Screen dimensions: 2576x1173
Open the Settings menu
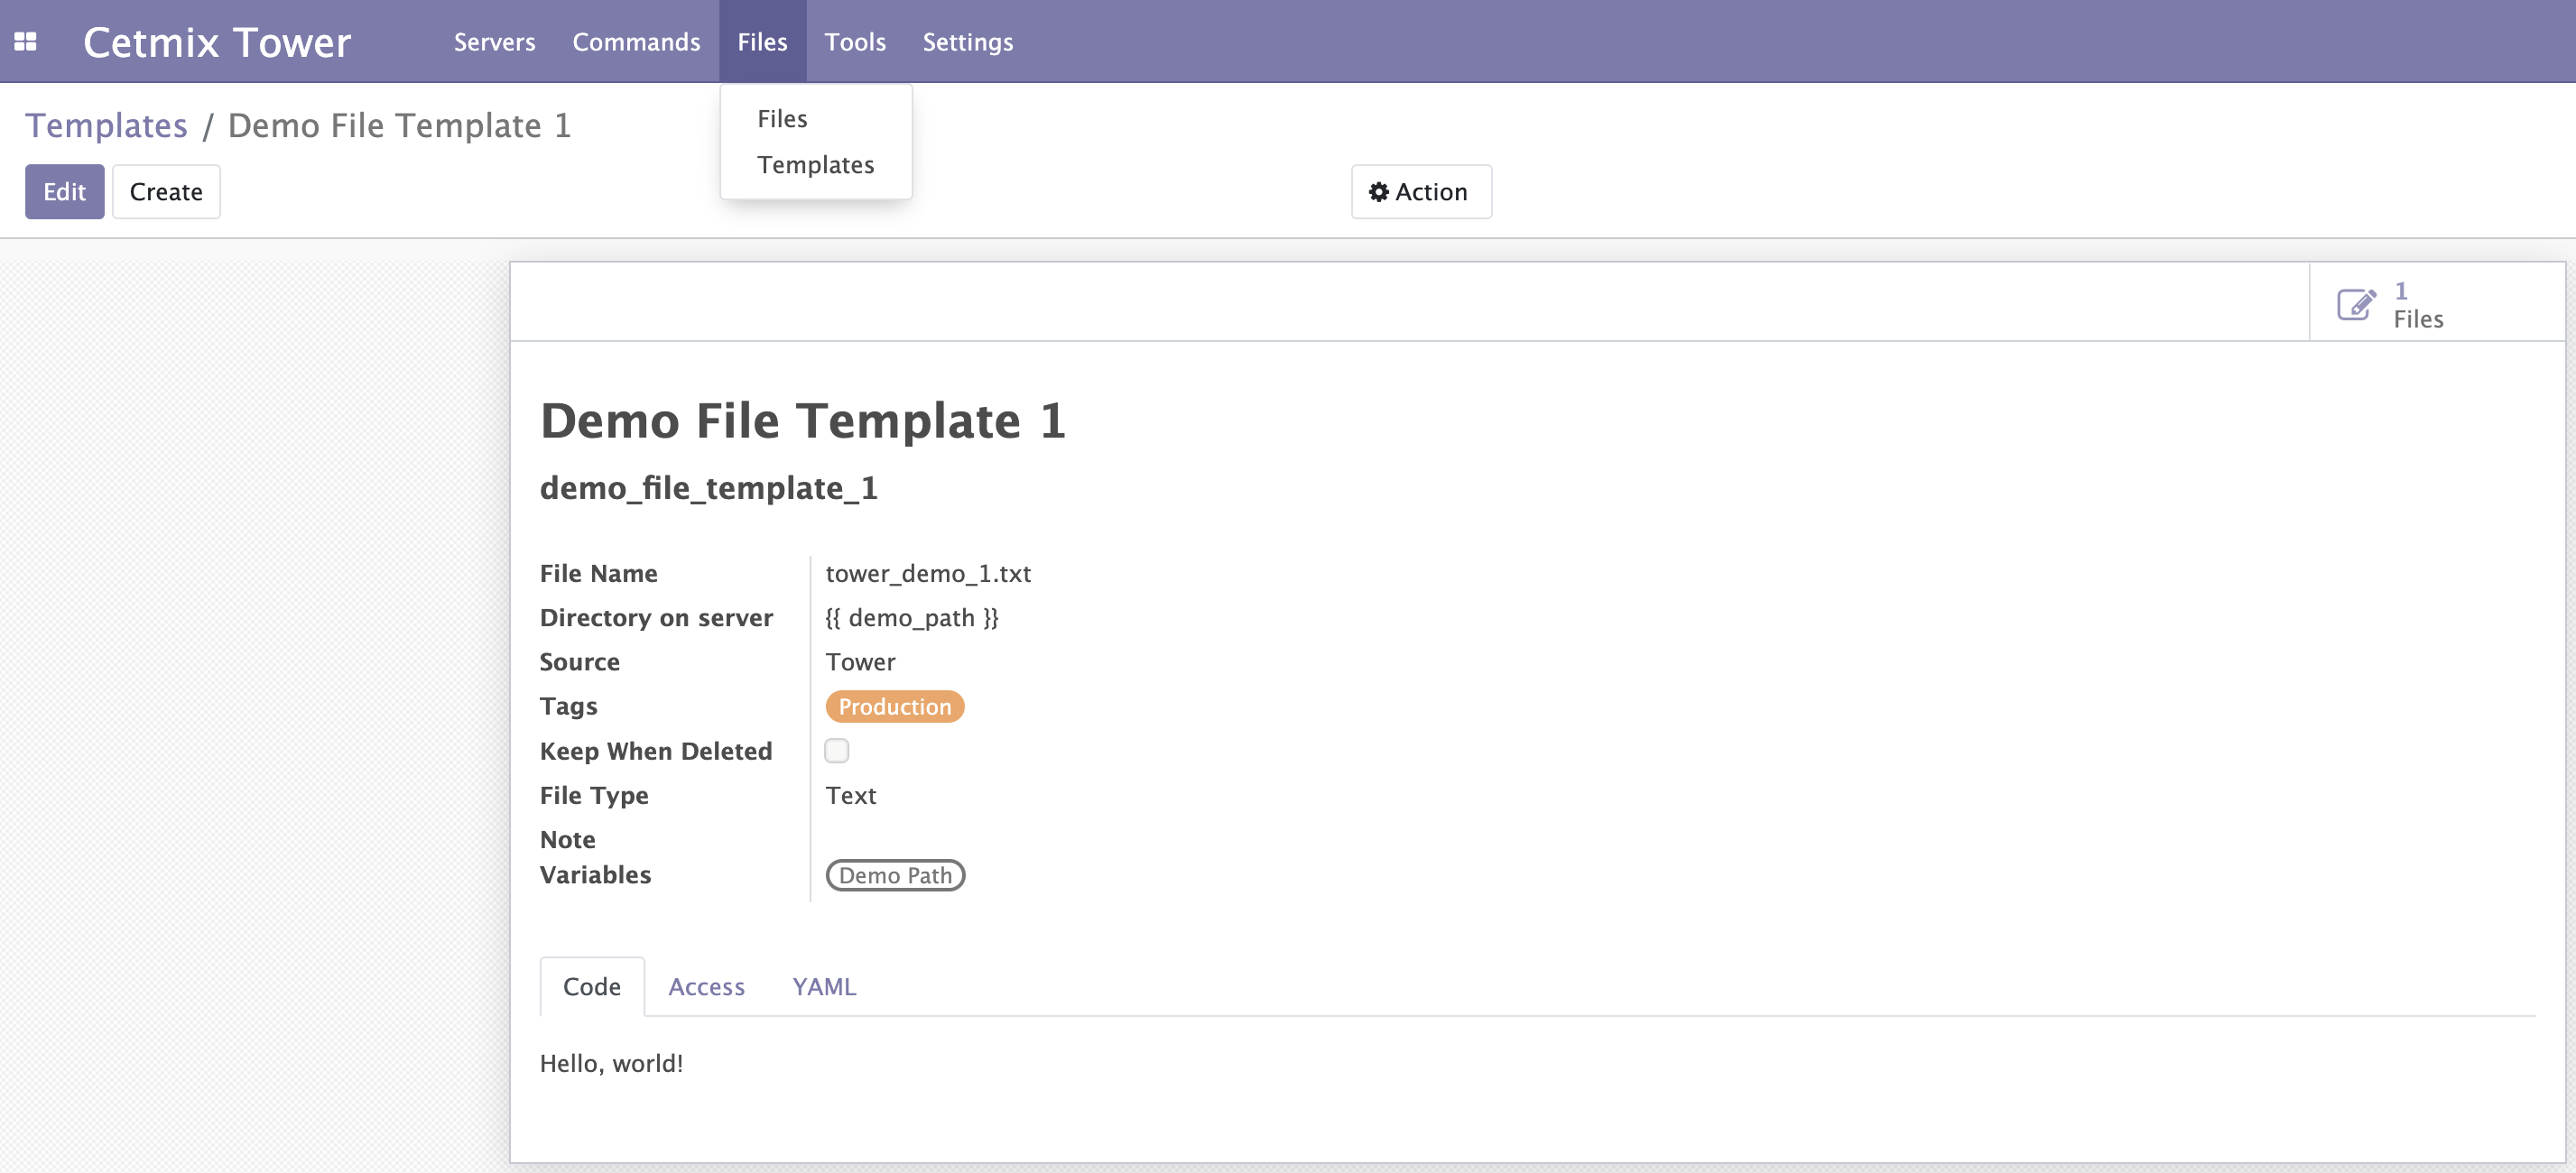(x=967, y=42)
